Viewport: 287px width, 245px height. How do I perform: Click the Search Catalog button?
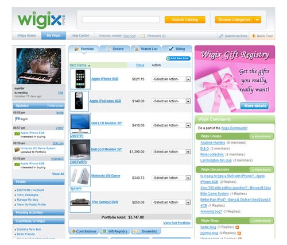coord(185,20)
